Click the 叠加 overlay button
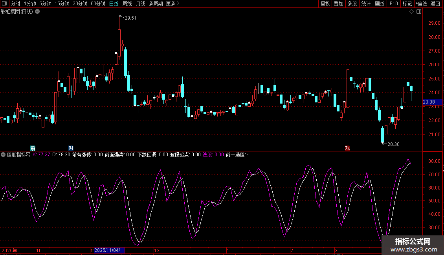 pyautogui.click(x=339, y=4)
